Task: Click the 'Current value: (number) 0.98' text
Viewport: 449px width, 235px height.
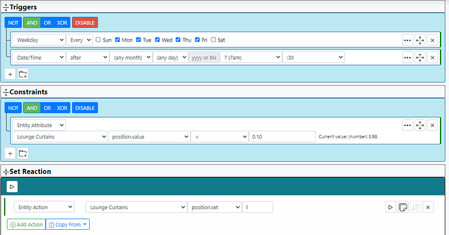Action: click(347, 136)
